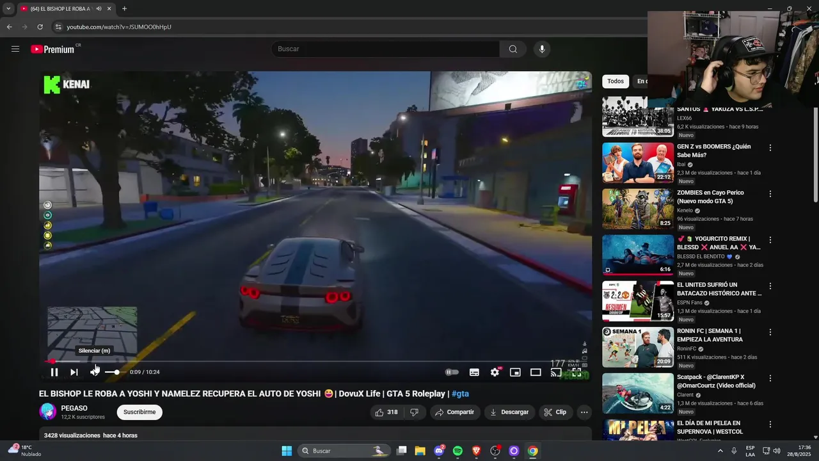Seek on the red video progress bar
Viewport: 819px width, 461px height.
315,361
